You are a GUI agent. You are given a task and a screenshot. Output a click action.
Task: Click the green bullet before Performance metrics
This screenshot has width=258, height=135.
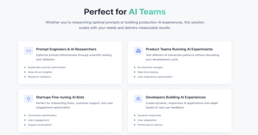click(x=135, y=125)
